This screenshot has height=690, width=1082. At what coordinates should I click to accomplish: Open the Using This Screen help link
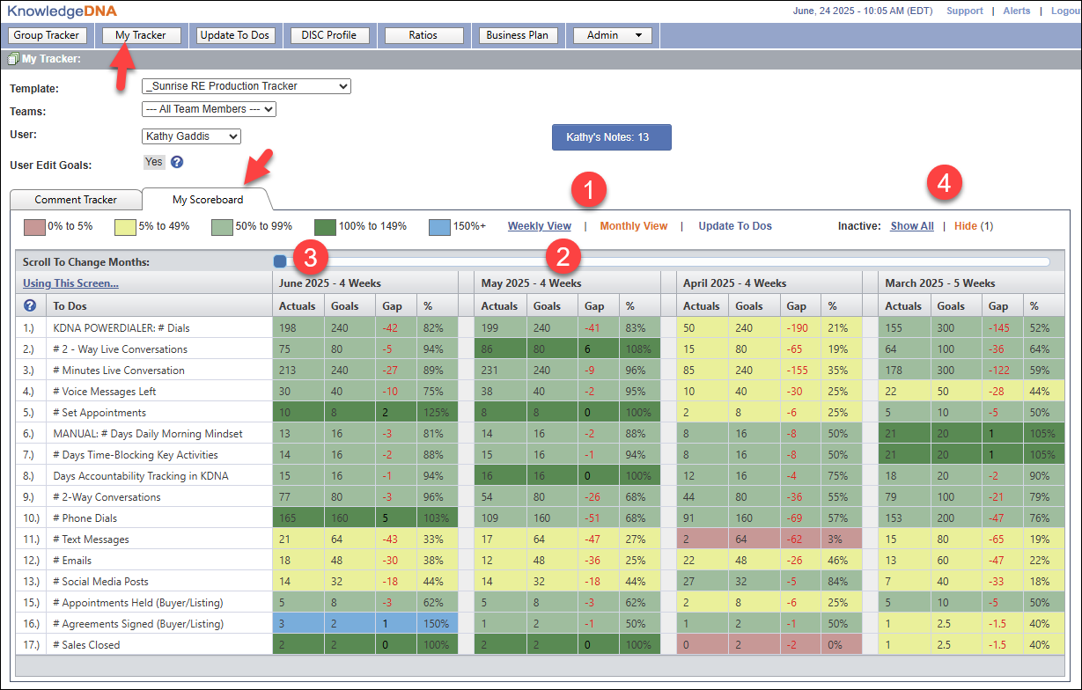(70, 283)
